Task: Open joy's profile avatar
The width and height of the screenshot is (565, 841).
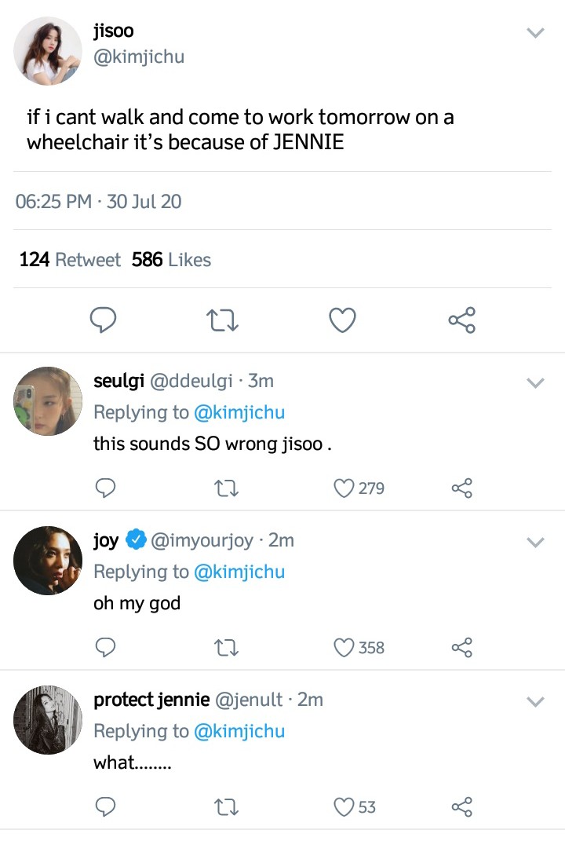Action: pyautogui.click(x=48, y=561)
